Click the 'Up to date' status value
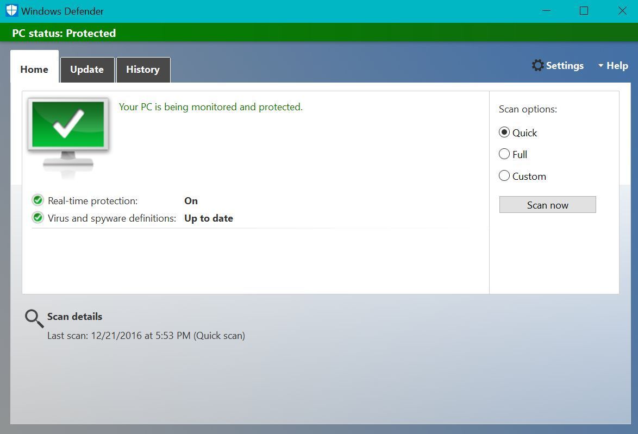Viewport: 638px width, 434px height. [x=209, y=218]
